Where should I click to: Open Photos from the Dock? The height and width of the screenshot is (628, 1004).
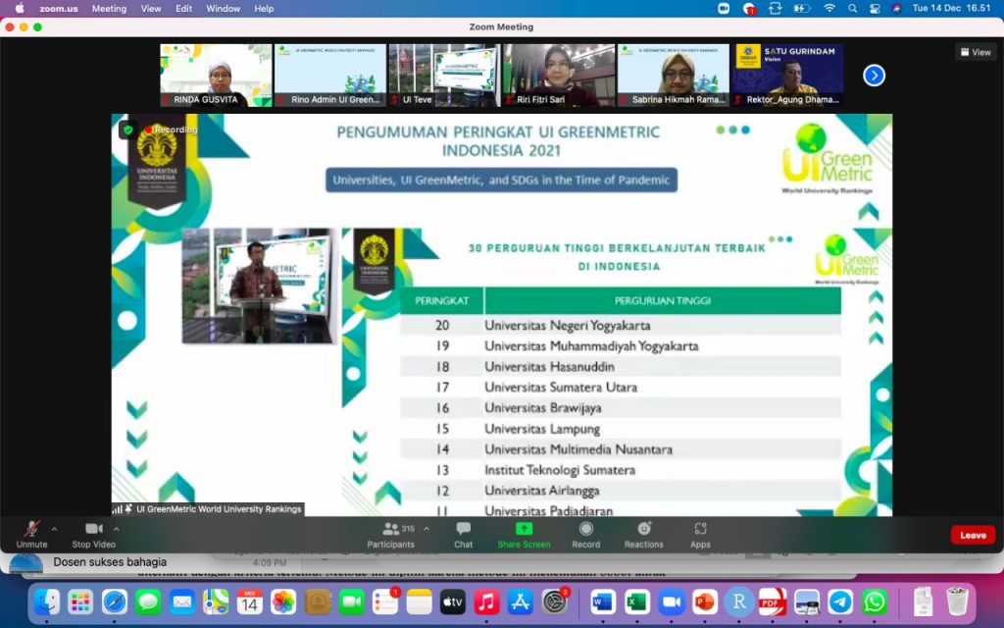(283, 602)
